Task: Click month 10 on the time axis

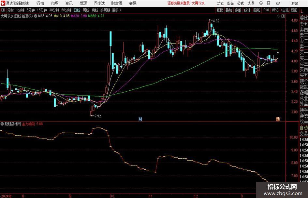Action: [x=112, y=196]
